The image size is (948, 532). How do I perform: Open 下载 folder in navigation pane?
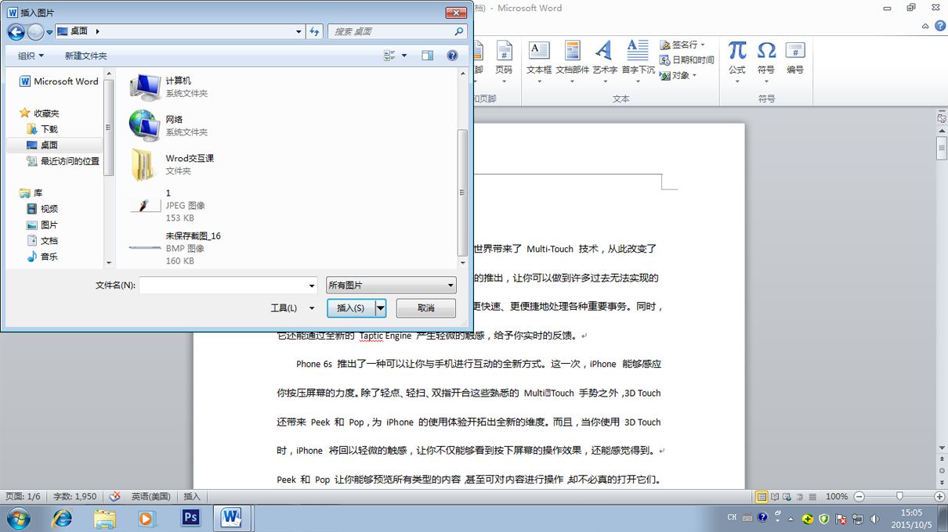pos(42,129)
